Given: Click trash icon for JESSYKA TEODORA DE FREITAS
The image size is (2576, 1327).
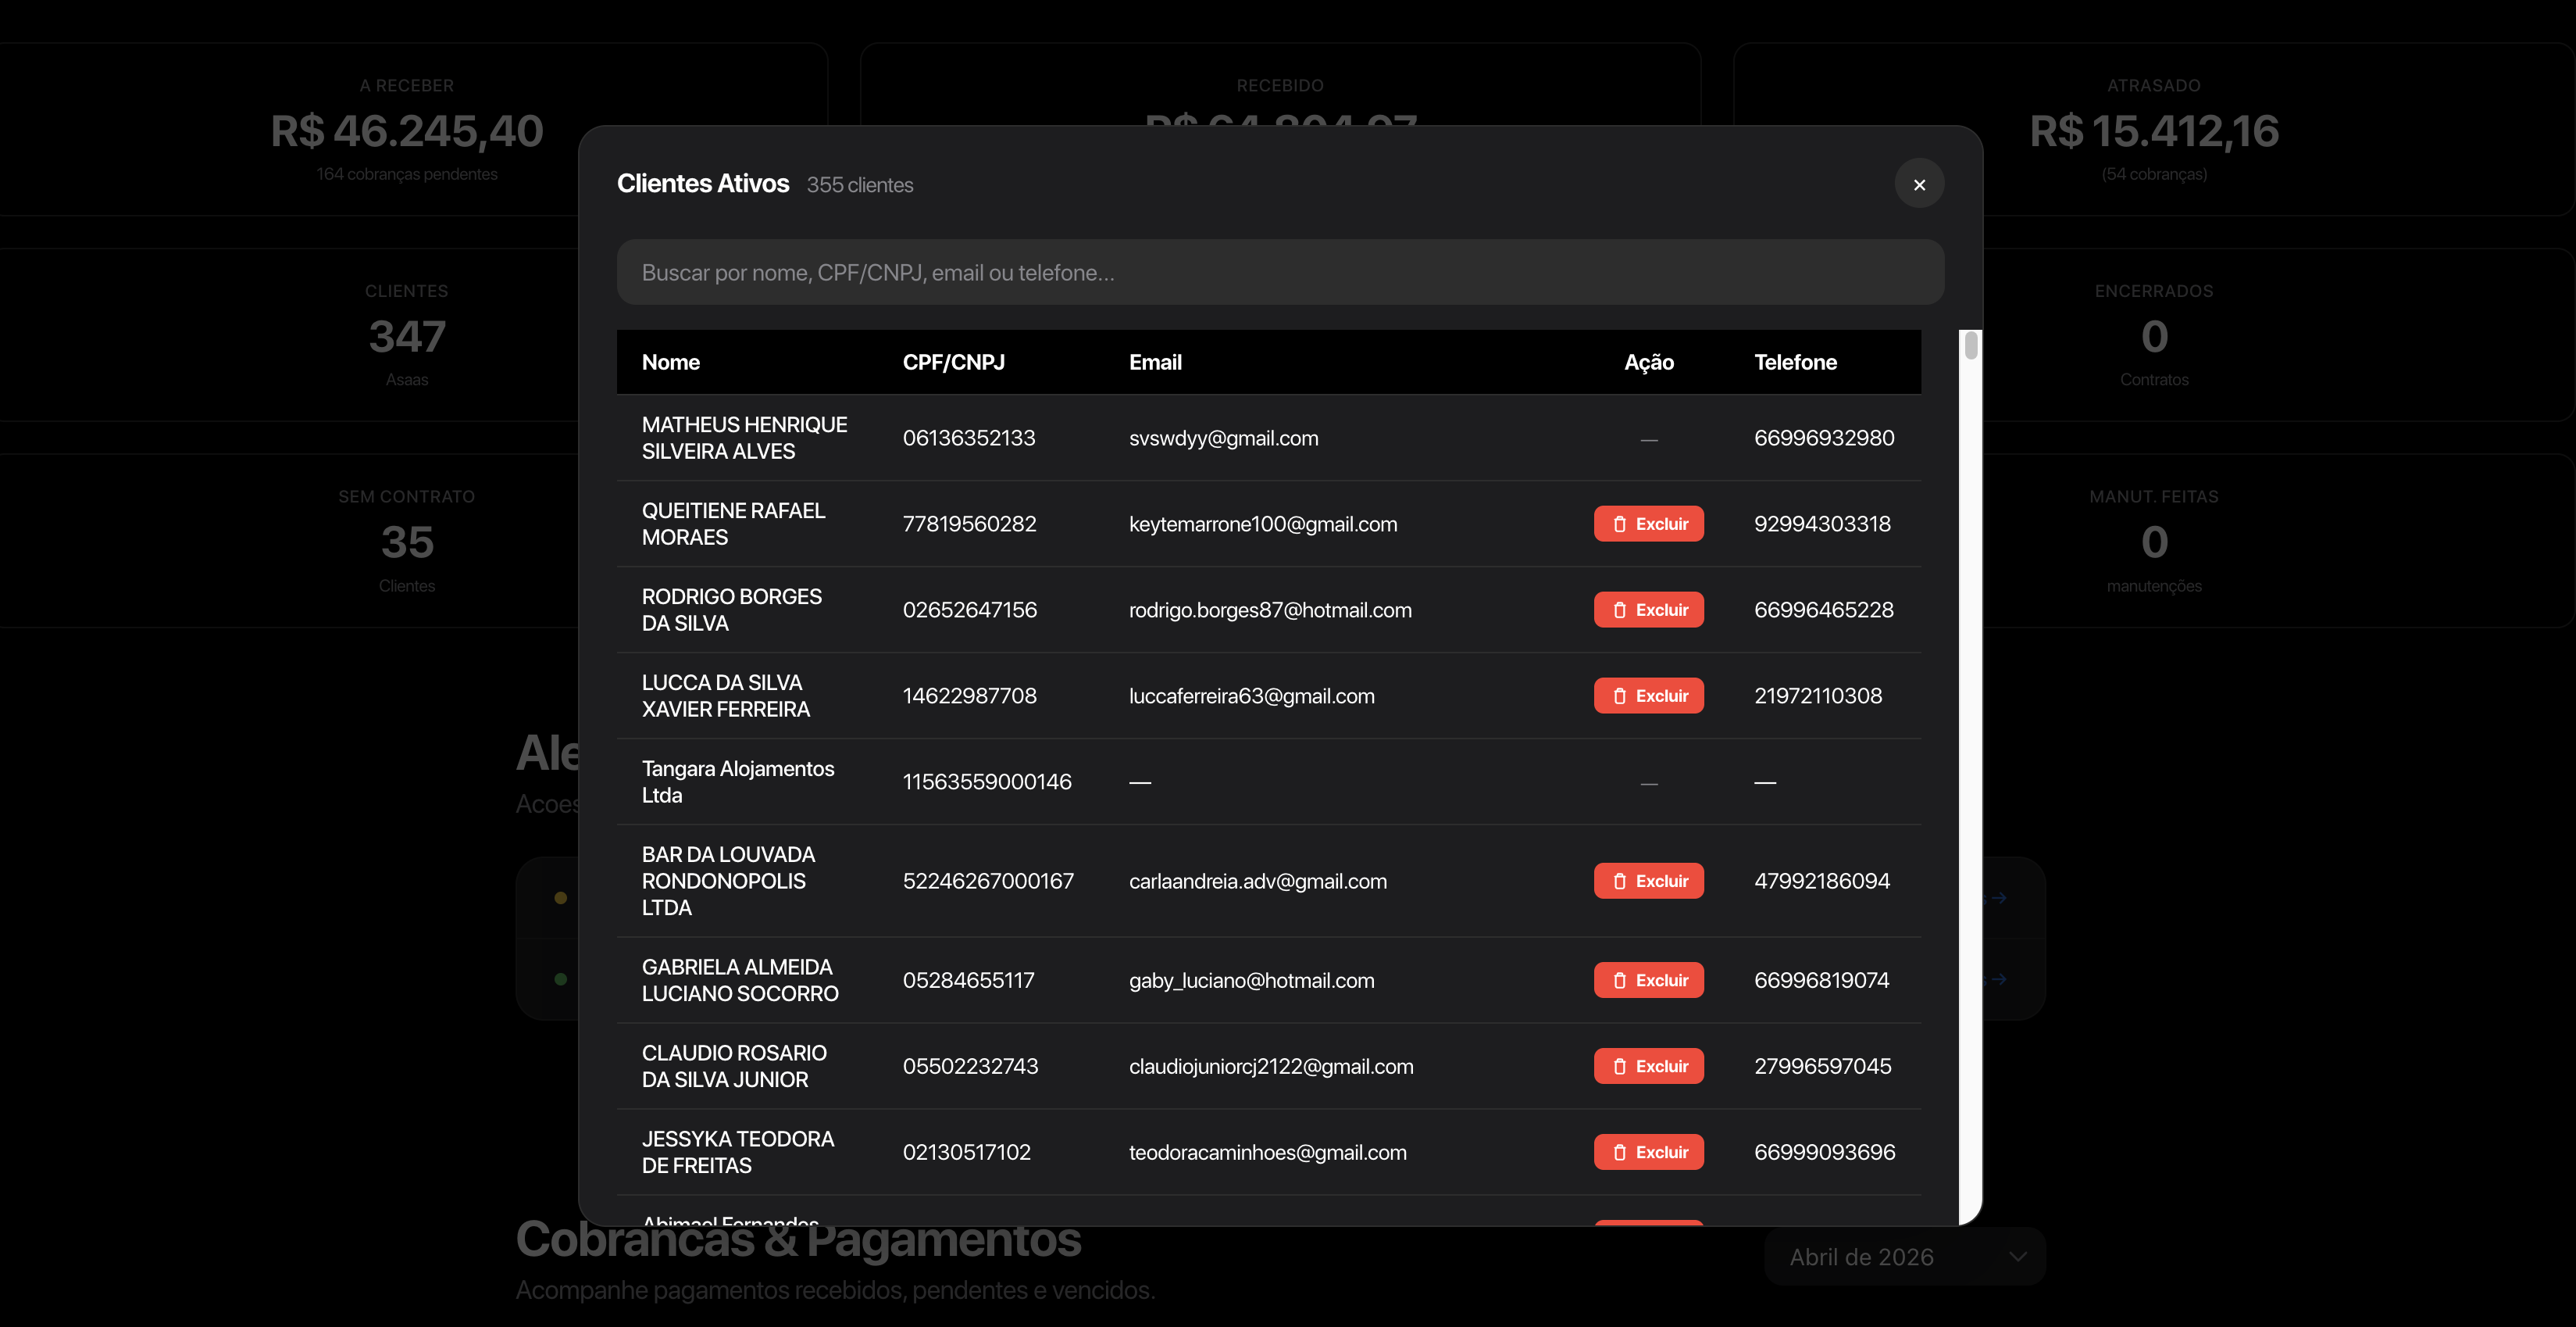Looking at the screenshot, I should [x=1619, y=1153].
